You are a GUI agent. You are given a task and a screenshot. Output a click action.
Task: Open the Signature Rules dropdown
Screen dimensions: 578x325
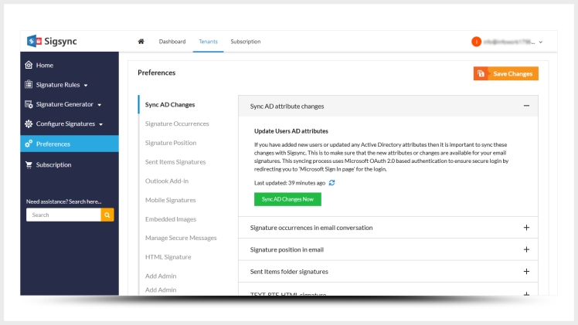pos(62,85)
